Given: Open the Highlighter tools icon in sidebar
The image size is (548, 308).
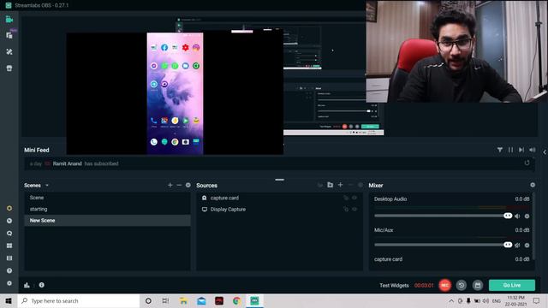Looking at the screenshot, I should point(9,51).
